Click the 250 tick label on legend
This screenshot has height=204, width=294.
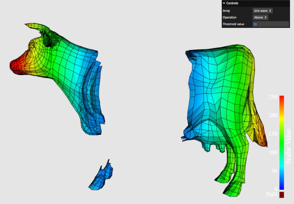click(273, 97)
